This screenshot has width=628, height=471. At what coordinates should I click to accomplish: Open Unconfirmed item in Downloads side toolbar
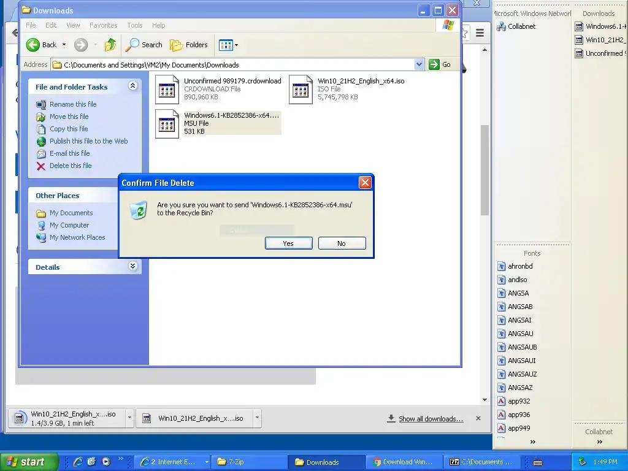pyautogui.click(x=600, y=53)
